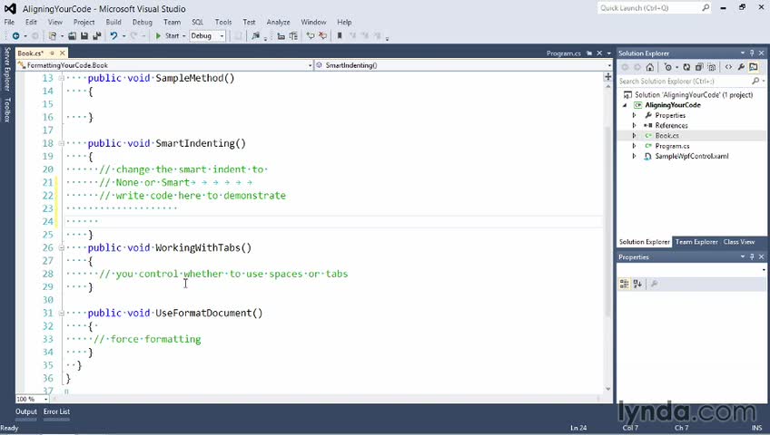
Task: Click the Quick Launch search box
Action: coord(654,8)
